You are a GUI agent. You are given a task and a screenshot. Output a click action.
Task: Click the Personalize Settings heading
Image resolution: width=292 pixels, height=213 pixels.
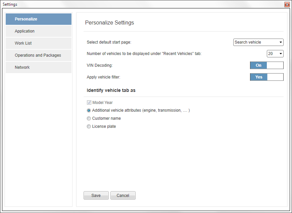click(109, 22)
